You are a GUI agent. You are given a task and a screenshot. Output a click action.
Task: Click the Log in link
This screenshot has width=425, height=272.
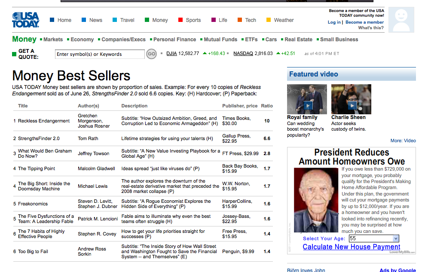pyautogui.click(x=334, y=22)
